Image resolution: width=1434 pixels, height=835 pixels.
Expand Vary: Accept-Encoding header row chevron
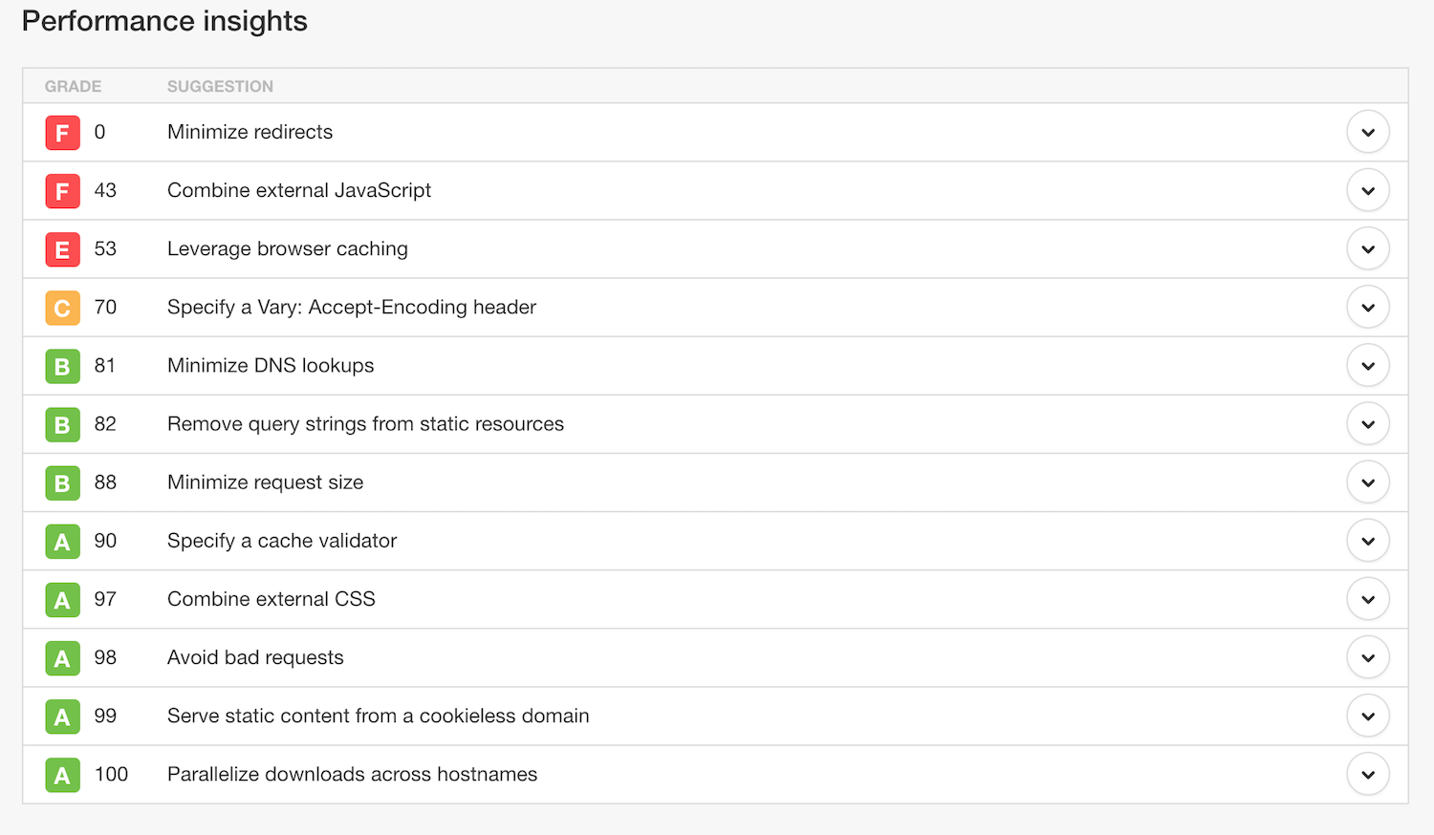click(1368, 307)
